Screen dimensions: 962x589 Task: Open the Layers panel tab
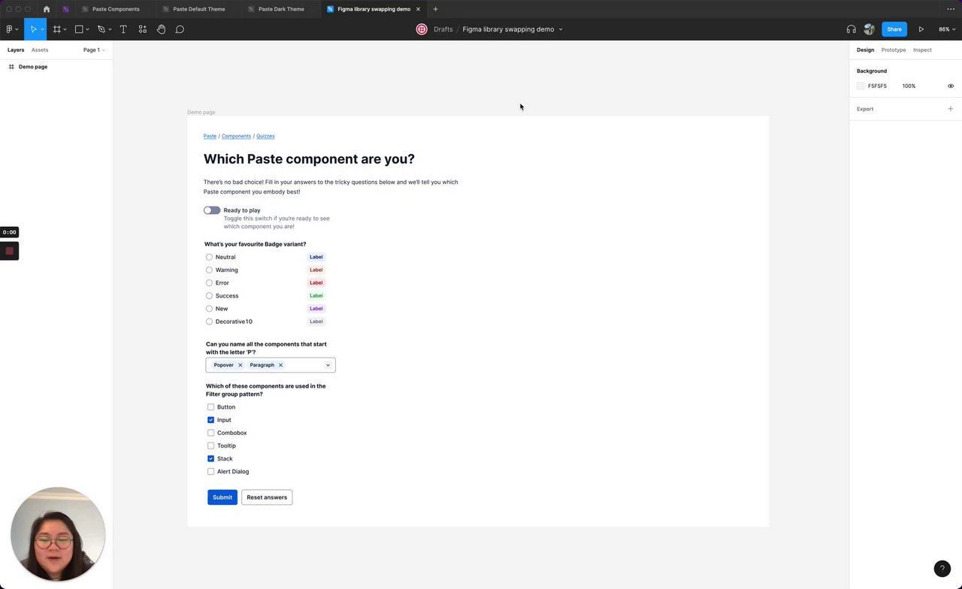16,50
